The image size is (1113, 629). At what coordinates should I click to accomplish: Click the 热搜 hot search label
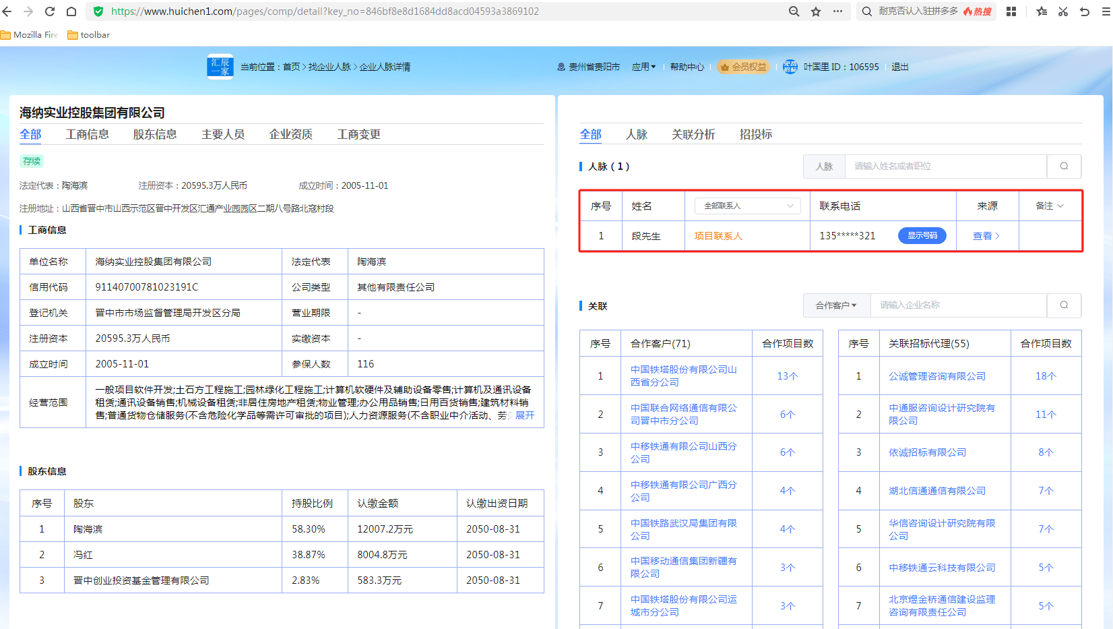978,11
